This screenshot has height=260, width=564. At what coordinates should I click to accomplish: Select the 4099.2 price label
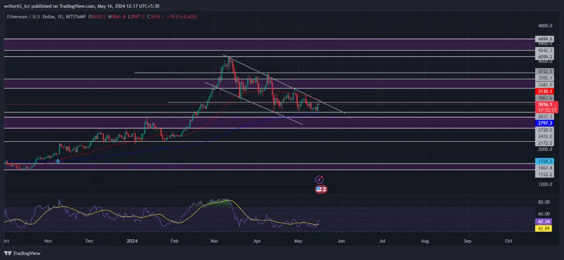click(544, 57)
